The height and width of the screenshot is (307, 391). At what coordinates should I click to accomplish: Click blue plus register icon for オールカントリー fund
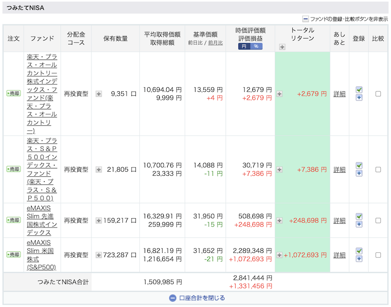[359, 98]
